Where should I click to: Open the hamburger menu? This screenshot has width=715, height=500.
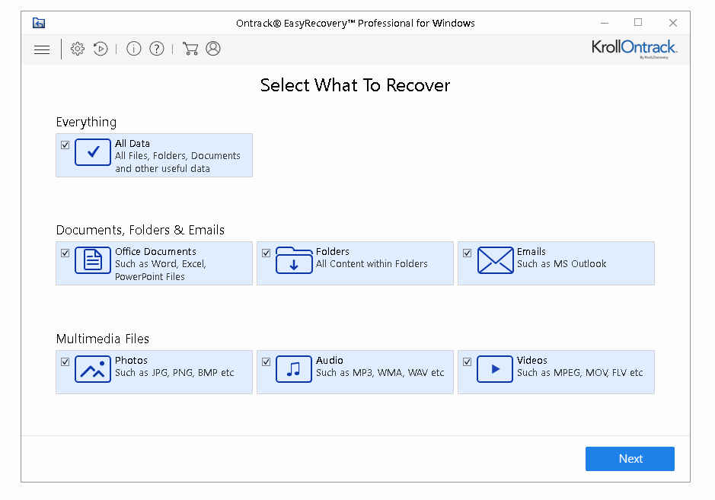point(42,49)
